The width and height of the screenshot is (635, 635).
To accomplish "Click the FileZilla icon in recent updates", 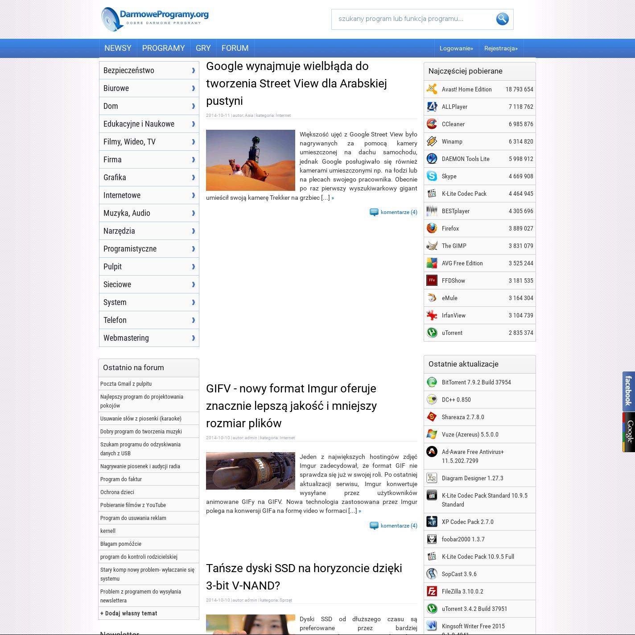I will point(432,591).
